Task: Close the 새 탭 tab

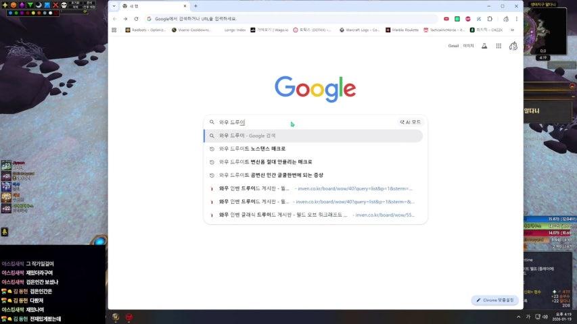Action: tap(185, 6)
